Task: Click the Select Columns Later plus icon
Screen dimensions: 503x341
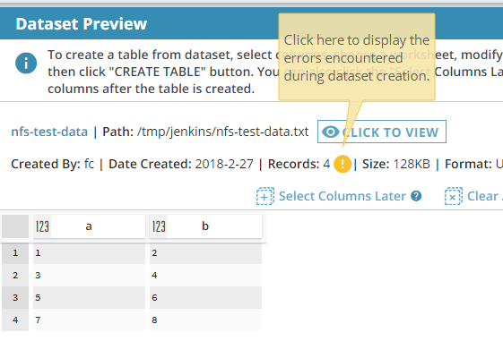Action: pyautogui.click(x=265, y=196)
